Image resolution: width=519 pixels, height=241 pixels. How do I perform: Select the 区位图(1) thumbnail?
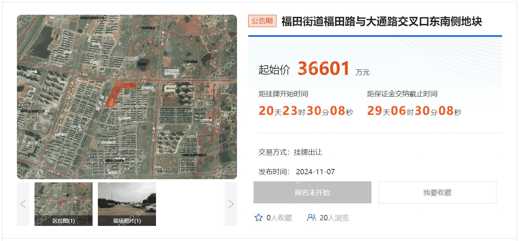coord(63,204)
